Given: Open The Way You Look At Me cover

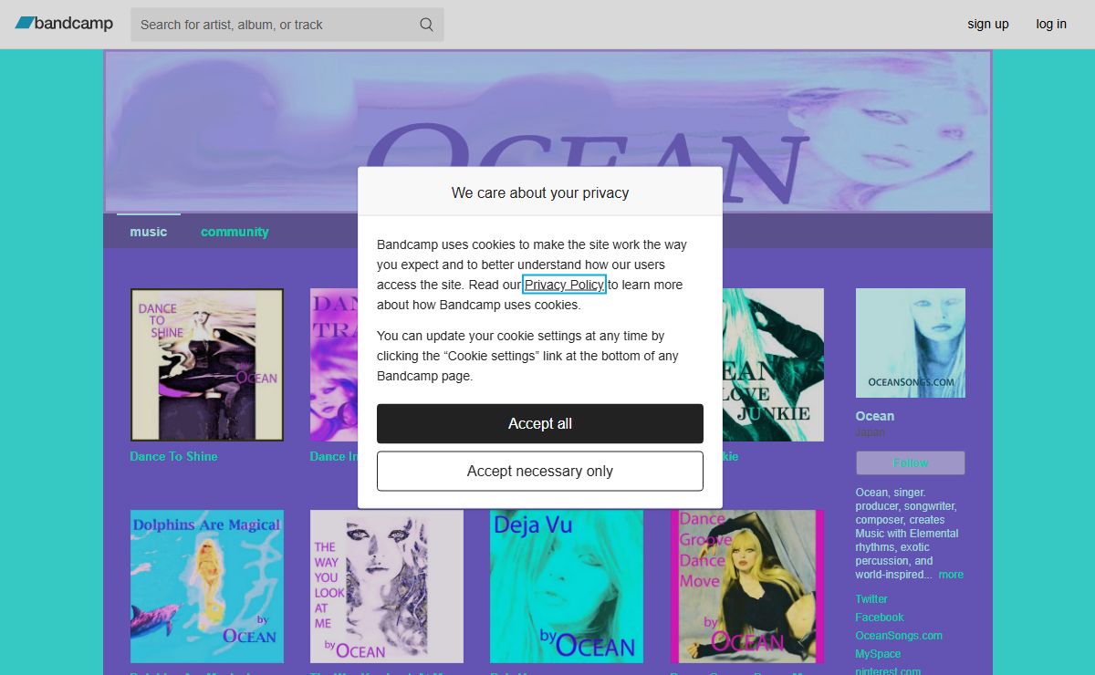Looking at the screenshot, I should click(387, 587).
